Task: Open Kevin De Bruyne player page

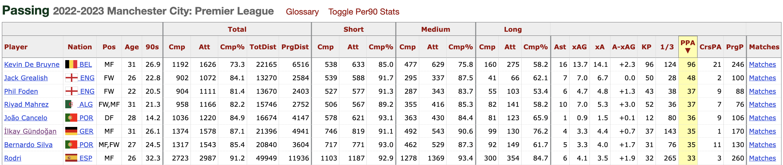Action: pos(32,64)
